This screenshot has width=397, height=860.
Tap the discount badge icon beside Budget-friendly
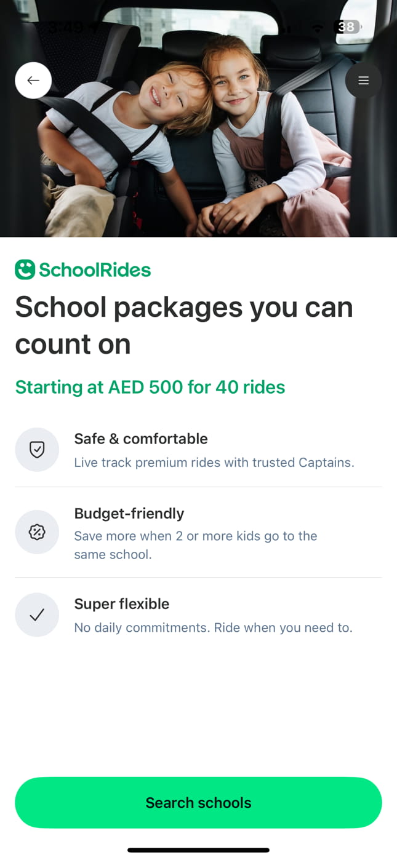tap(37, 532)
